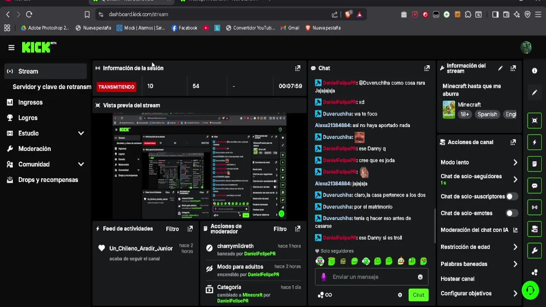
Task: Edit stream info with the pencil icon
Action: pos(500,68)
